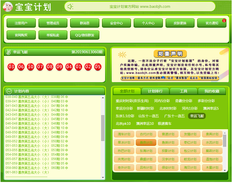The height and width of the screenshot is (183, 233).
Task: Click the scroll-up arrow of the plan content list
Action: coord(103,98)
